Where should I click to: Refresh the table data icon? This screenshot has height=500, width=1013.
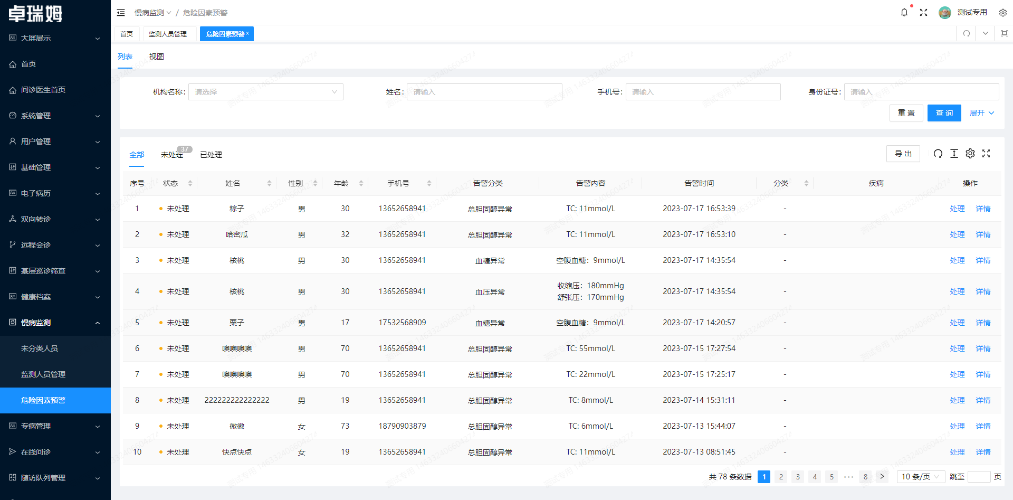tap(938, 154)
